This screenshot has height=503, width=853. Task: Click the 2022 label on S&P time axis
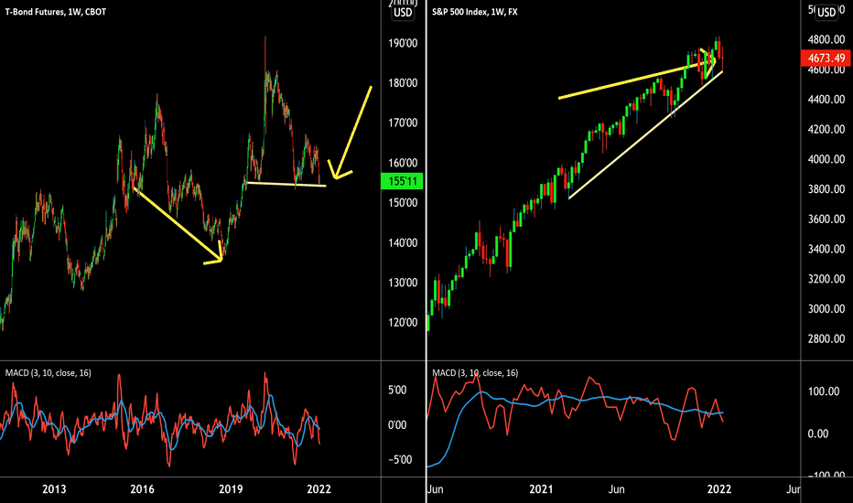pyautogui.click(x=718, y=489)
